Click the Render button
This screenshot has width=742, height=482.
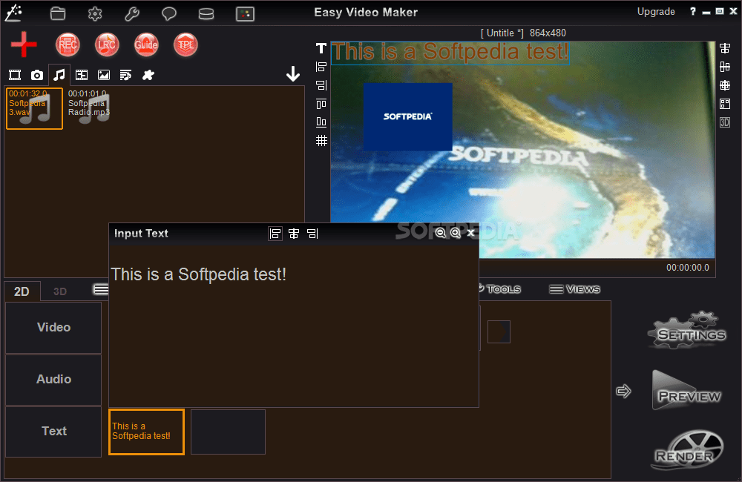coord(686,450)
